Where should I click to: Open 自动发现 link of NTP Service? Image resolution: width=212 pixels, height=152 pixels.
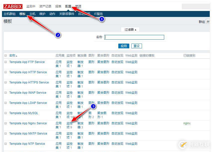pos(117,144)
